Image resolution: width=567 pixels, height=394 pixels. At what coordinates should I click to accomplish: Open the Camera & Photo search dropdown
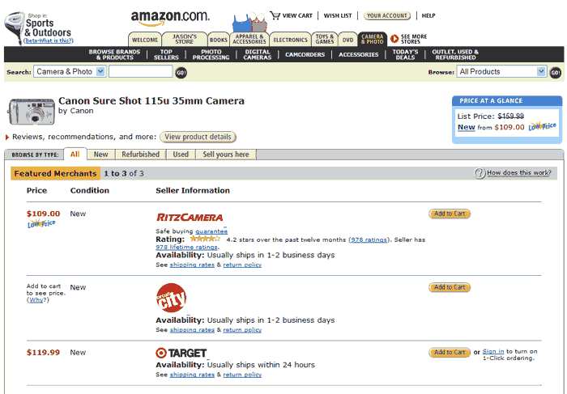(100, 72)
